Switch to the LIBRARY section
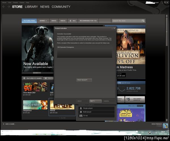Screen dimensions: 170x141 31,7
